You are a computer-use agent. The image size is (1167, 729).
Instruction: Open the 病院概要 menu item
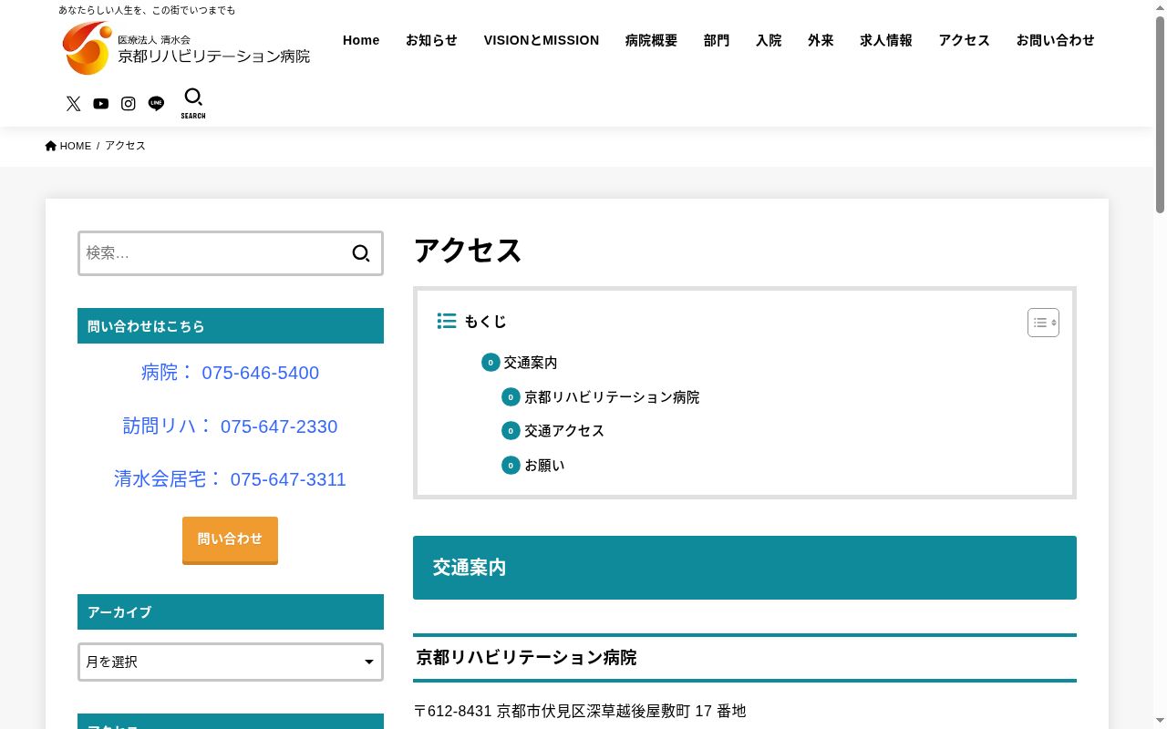coord(651,40)
